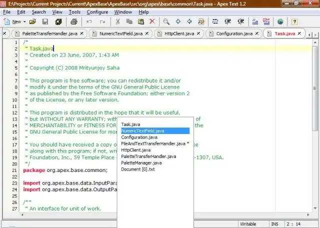This screenshot has width=320, height=228.
Task: Click the Open file folder icon
Action: click(32, 21)
